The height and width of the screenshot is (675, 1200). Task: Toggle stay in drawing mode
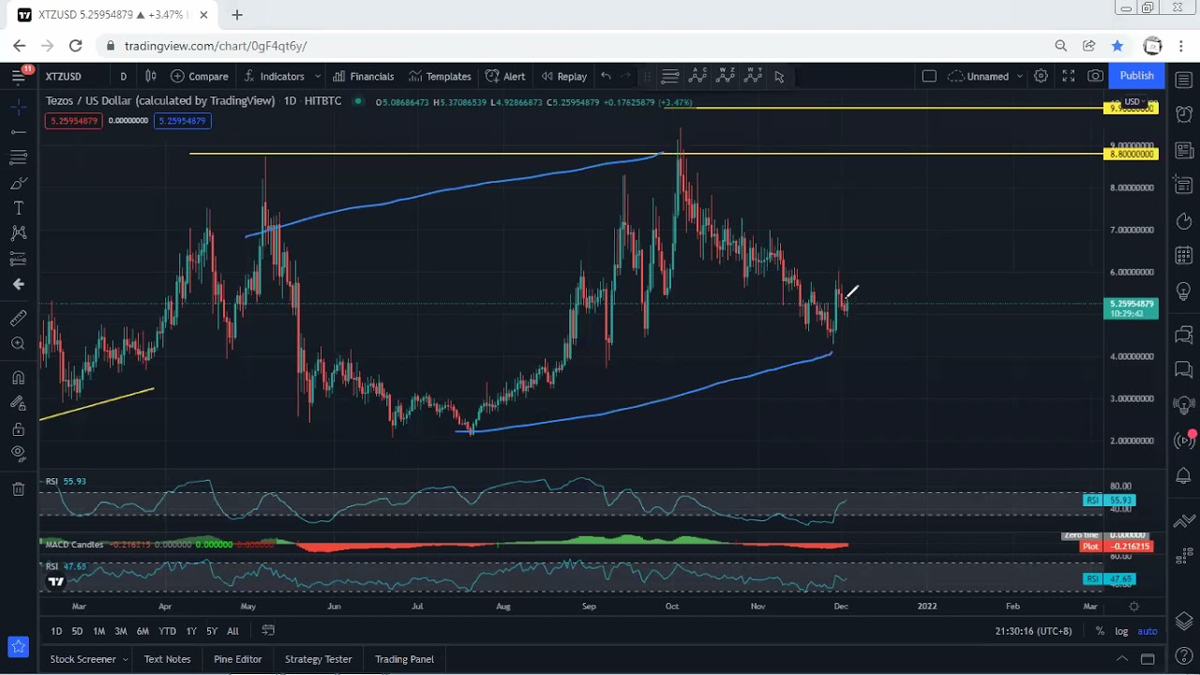pyautogui.click(x=18, y=403)
